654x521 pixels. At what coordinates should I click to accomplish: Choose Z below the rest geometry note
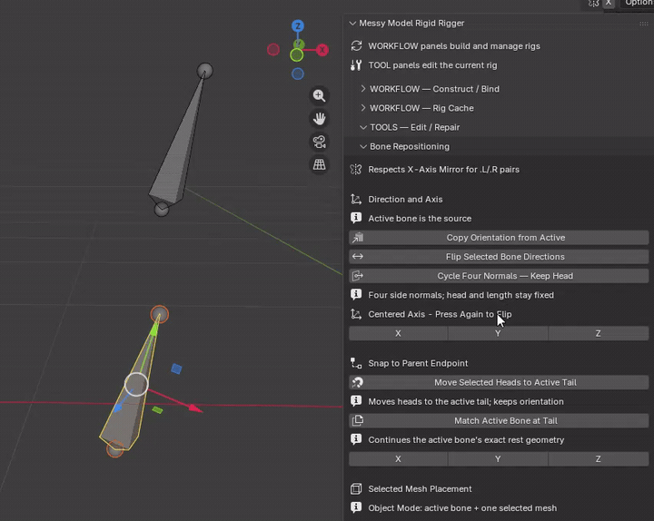[599, 459]
